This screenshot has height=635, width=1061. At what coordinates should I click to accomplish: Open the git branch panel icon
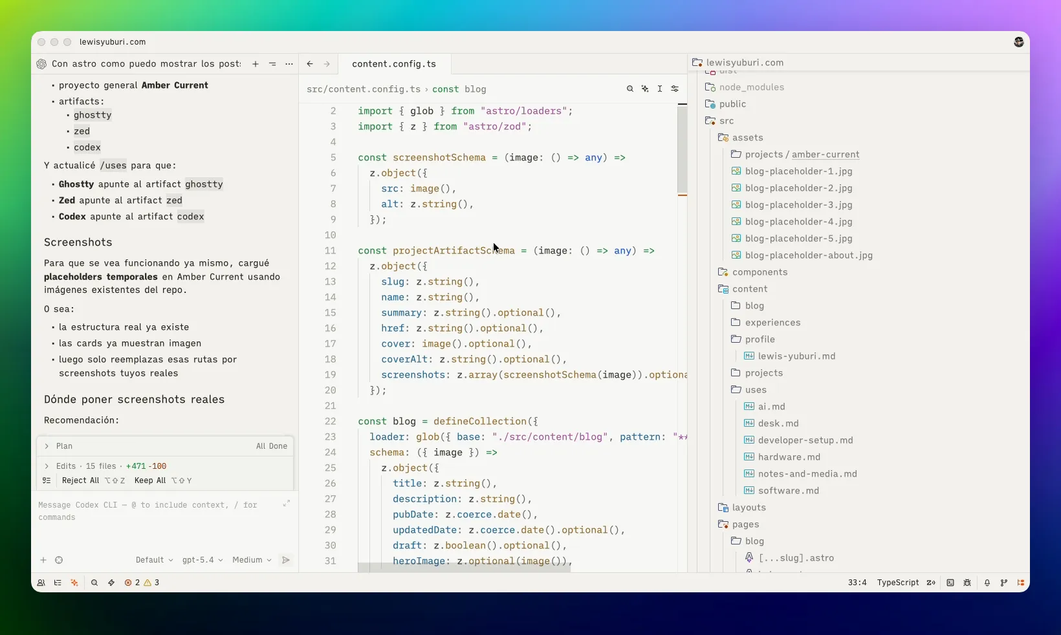click(1004, 583)
